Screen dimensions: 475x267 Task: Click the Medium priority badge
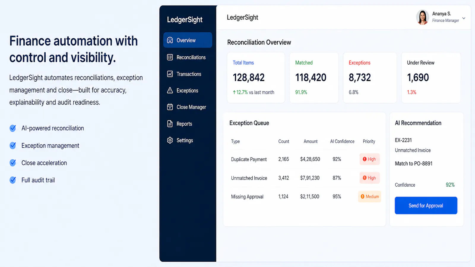[x=369, y=196]
